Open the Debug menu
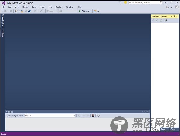Image resolution: width=180 pixels, height=136 pixels. coord(25,7)
